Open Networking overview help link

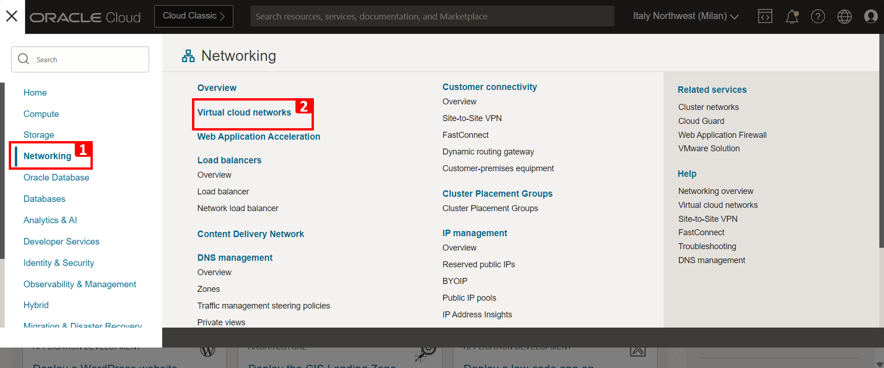(716, 191)
